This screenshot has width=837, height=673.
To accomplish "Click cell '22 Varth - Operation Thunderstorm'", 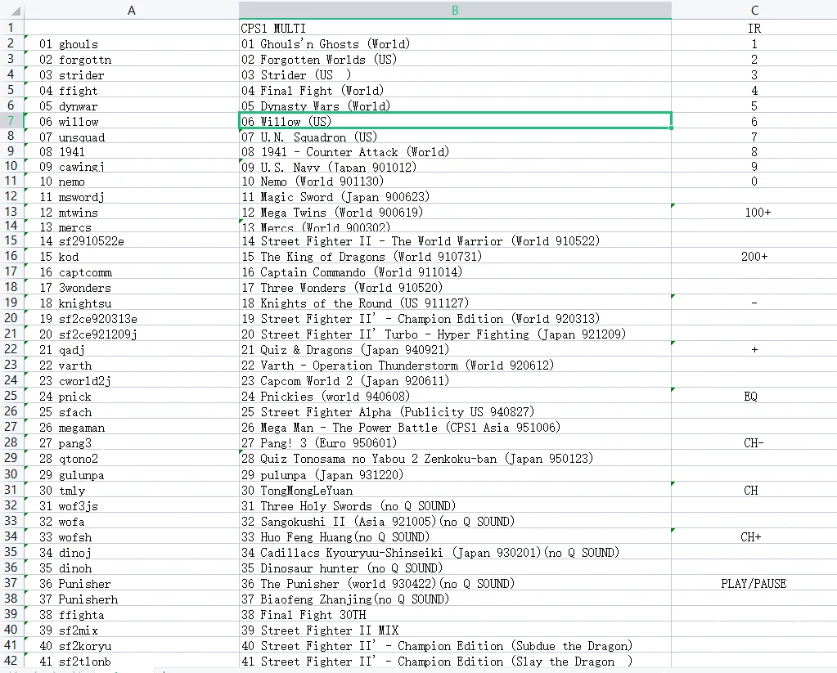I will click(455, 365).
